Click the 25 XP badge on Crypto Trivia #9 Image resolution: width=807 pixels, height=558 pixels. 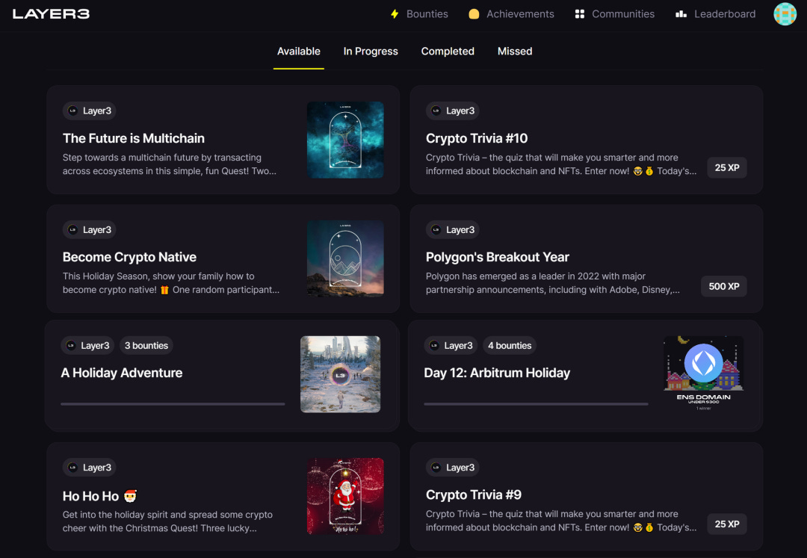(727, 524)
